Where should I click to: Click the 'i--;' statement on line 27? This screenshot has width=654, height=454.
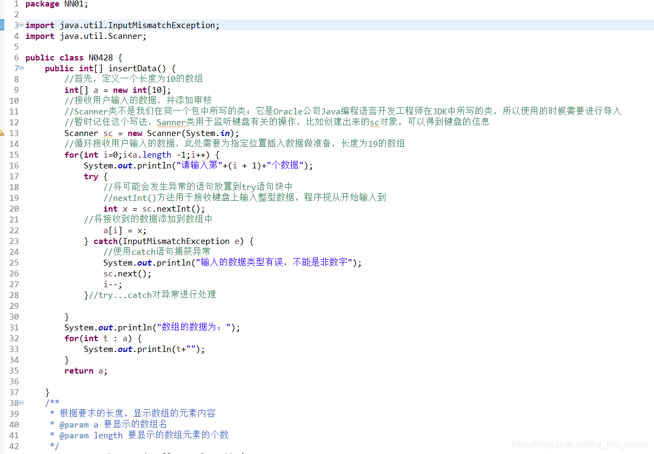(113, 284)
